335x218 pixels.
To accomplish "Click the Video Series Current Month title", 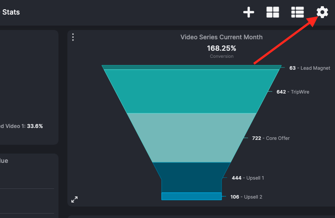I will coord(222,37).
